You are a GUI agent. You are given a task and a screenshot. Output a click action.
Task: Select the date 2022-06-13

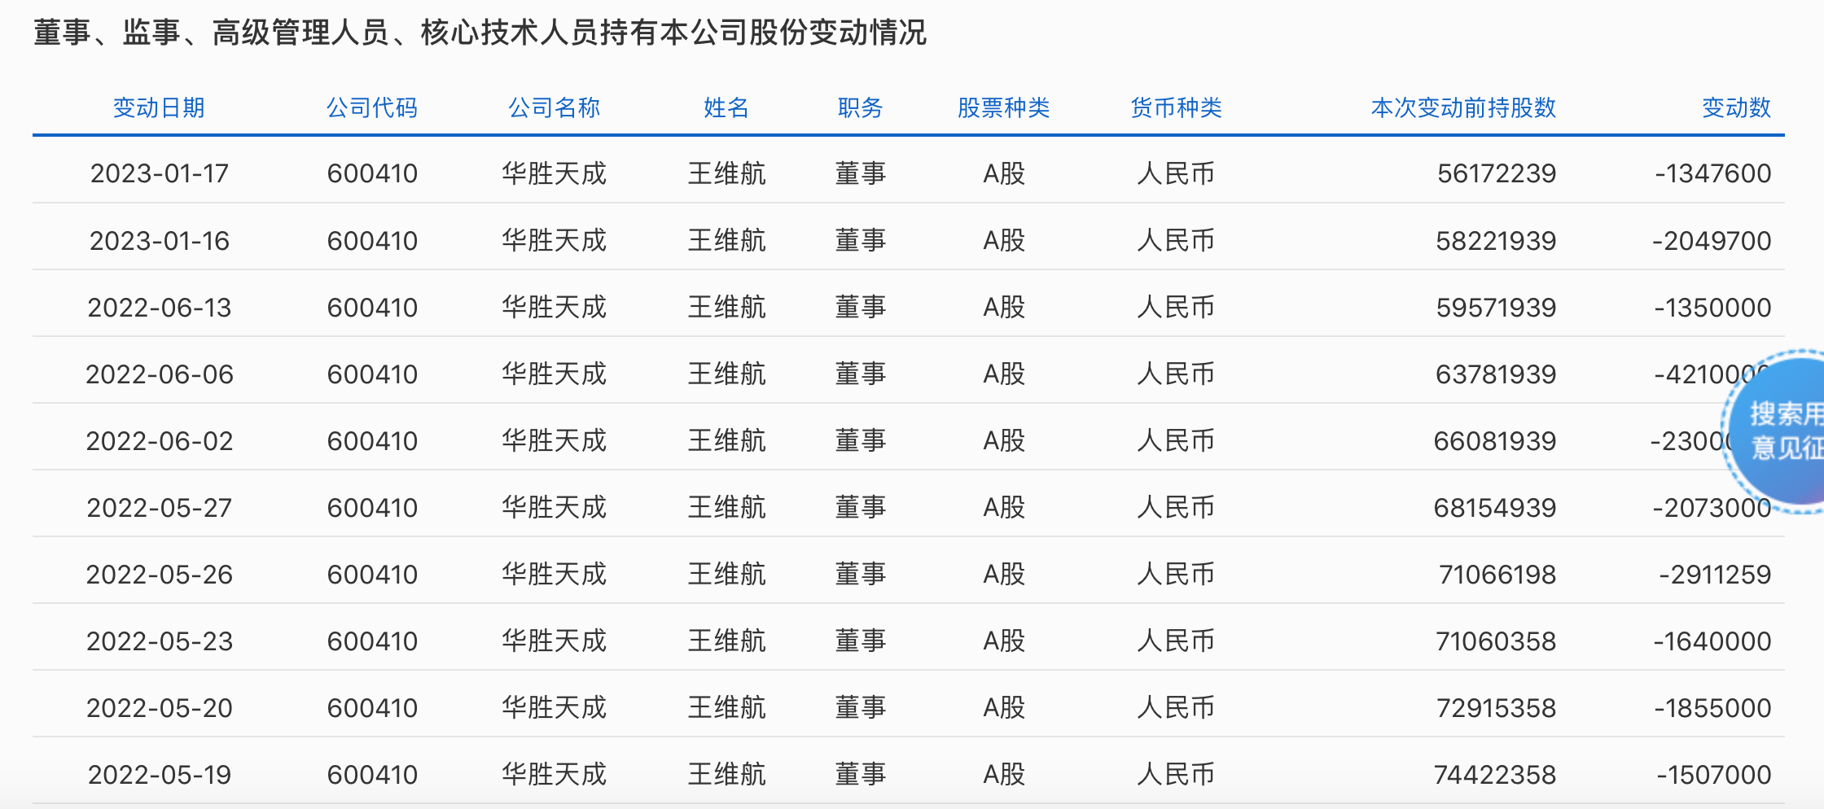160,308
